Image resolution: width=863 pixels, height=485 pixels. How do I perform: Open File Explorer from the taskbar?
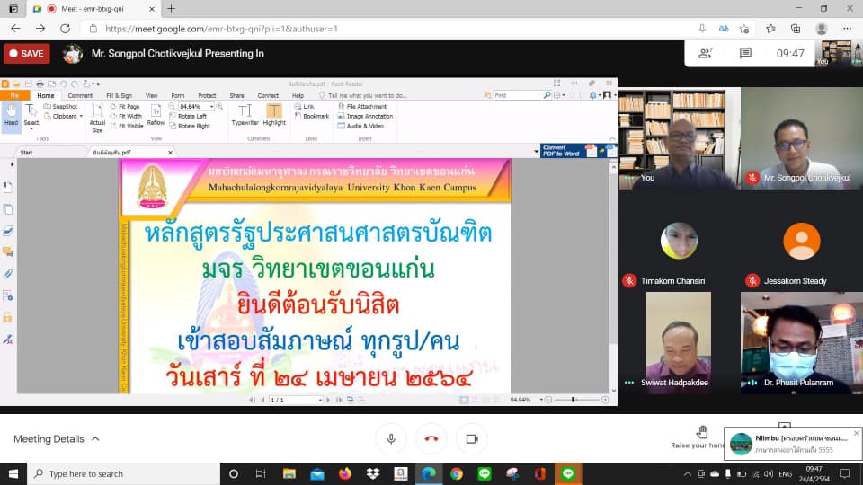pyautogui.click(x=289, y=474)
